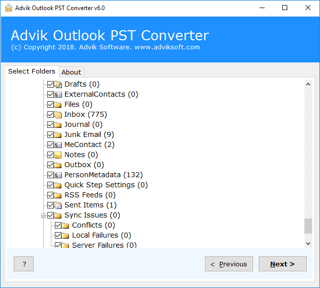
Task: Click the Previous button
Action: [229, 264]
